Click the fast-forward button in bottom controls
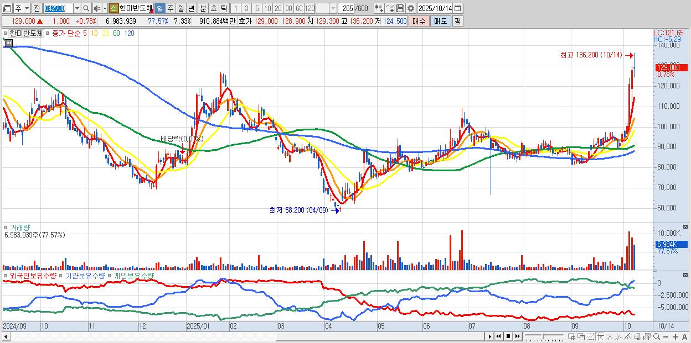This screenshot has height=343, width=691. 517,336
